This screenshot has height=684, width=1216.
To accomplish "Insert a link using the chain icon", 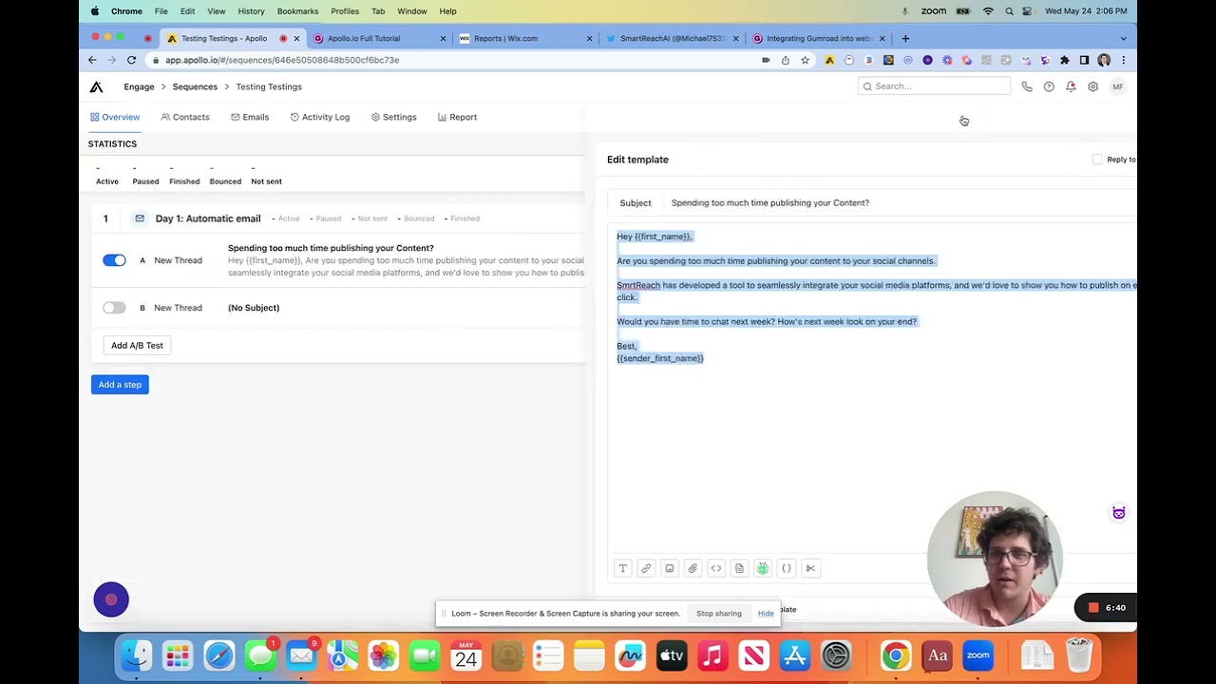I will point(646,568).
